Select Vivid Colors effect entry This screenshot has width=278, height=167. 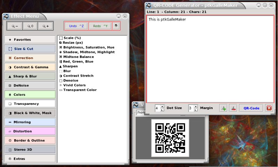[72, 85]
